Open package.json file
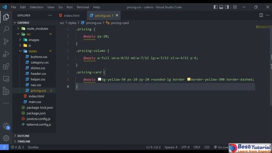This screenshot has height=153, width=272. pyautogui.click(x=36, y=113)
